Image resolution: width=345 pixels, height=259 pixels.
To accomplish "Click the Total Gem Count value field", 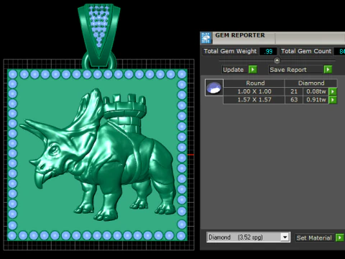I will tap(339, 51).
